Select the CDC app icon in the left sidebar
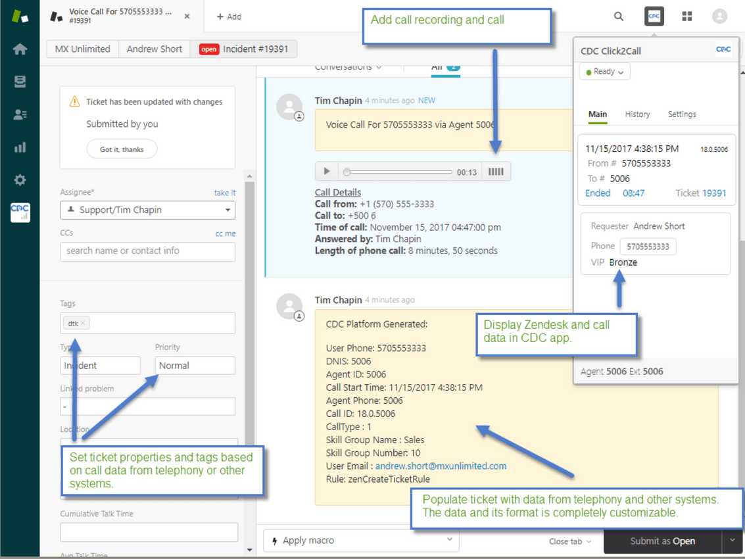 (20, 212)
